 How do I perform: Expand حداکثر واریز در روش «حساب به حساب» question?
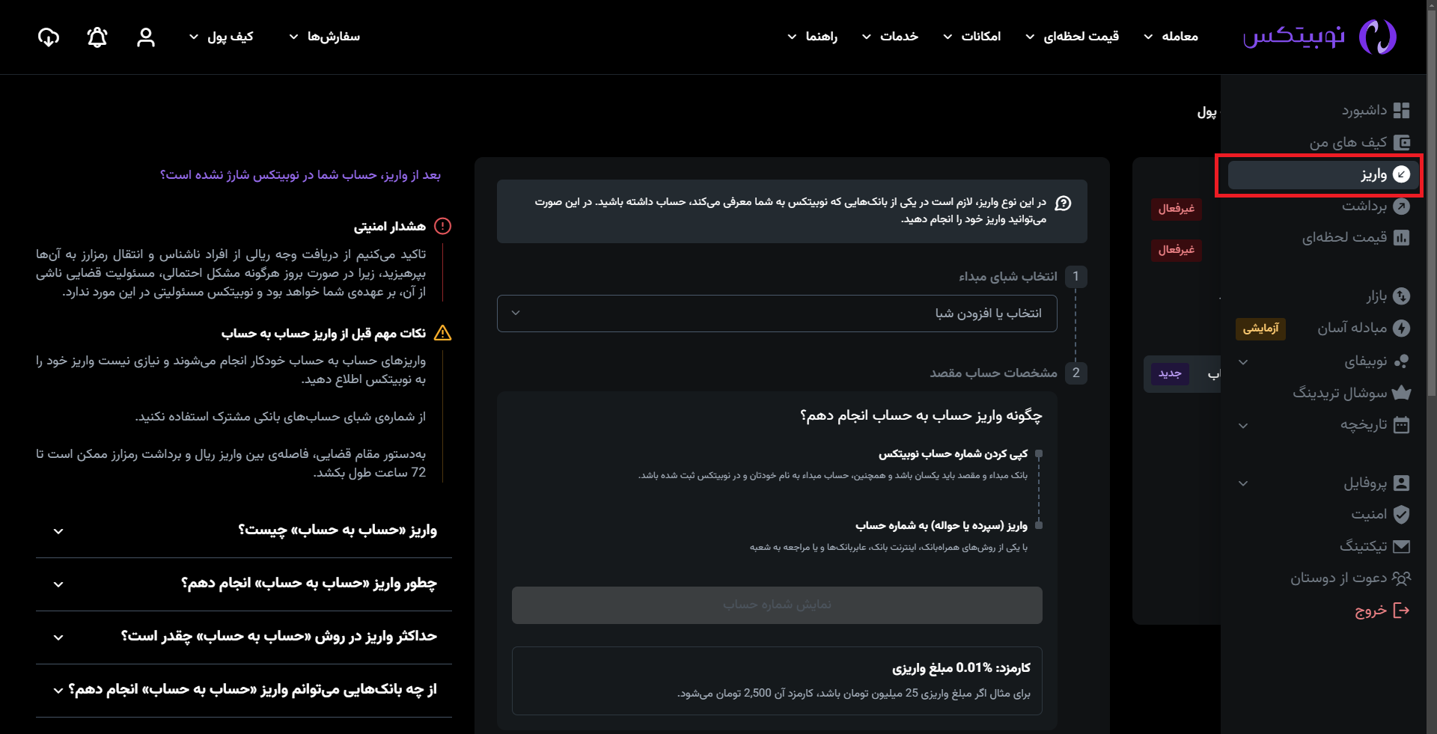click(x=244, y=637)
